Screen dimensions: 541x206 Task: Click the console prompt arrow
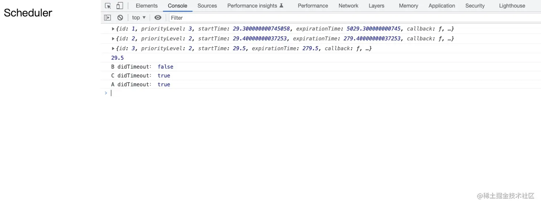click(x=106, y=93)
